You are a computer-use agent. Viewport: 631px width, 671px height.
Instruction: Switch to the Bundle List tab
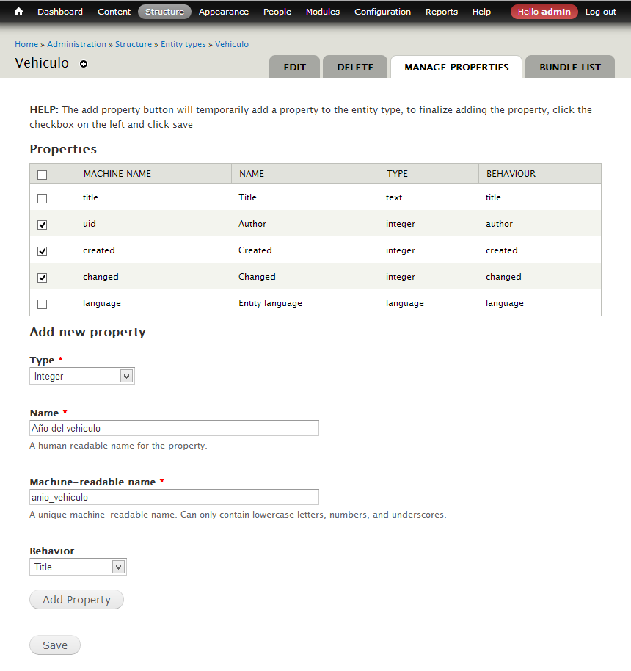[x=569, y=67]
